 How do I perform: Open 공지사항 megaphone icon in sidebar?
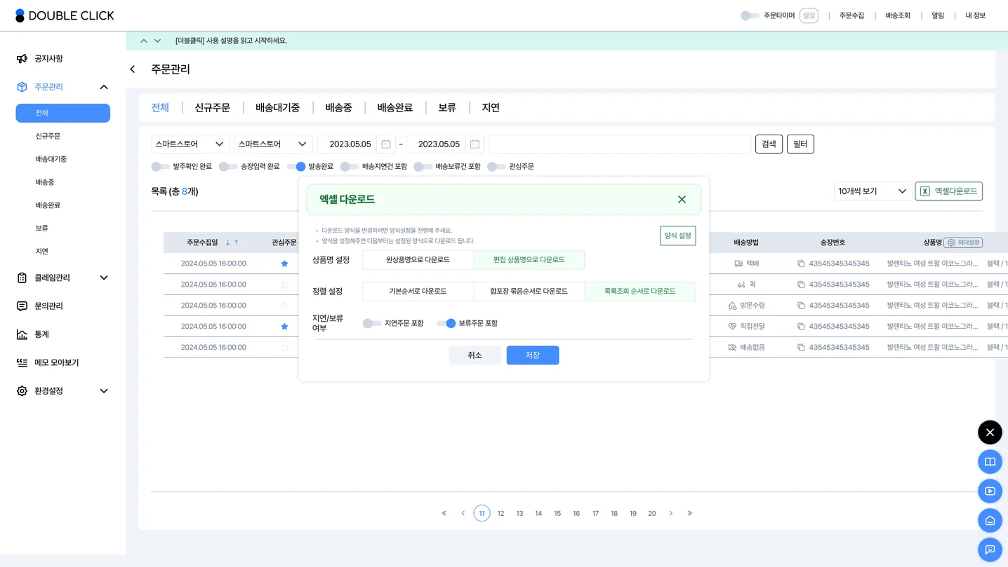pos(22,59)
